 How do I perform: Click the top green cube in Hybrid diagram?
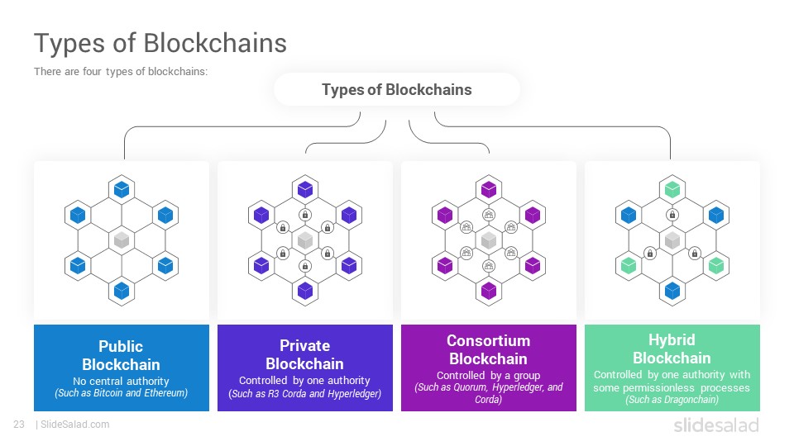[672, 190]
